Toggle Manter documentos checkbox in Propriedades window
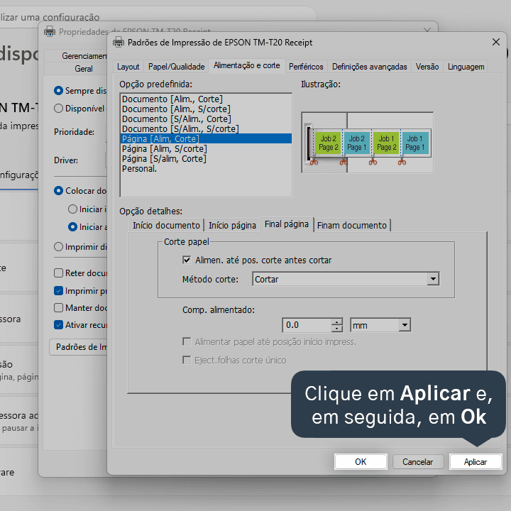The width and height of the screenshot is (511, 511). pos(58,307)
